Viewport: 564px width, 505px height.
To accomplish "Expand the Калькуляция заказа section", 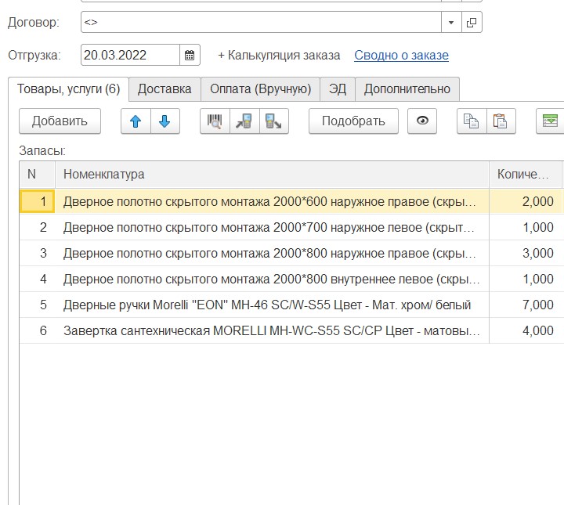I will [x=279, y=56].
